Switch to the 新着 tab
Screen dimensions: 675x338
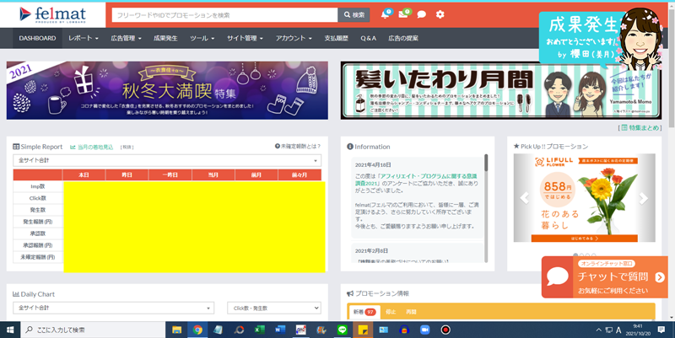coord(364,312)
